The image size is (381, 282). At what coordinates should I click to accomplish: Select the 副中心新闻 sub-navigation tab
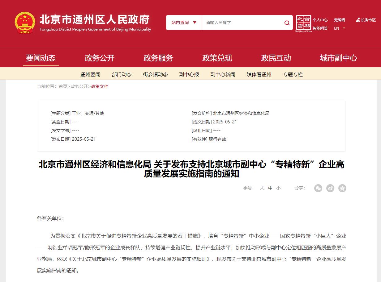tap(223, 74)
